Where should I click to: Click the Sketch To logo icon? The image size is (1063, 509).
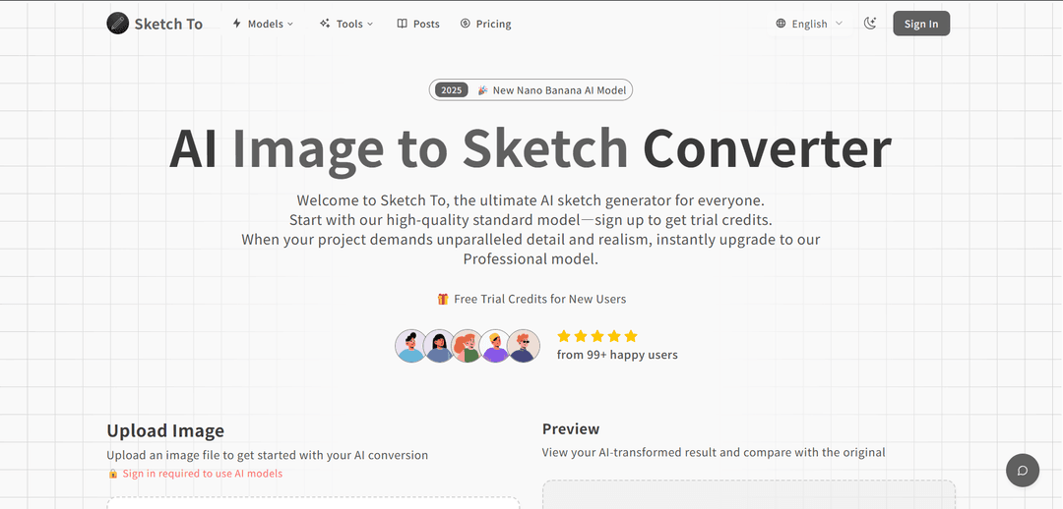(x=118, y=24)
